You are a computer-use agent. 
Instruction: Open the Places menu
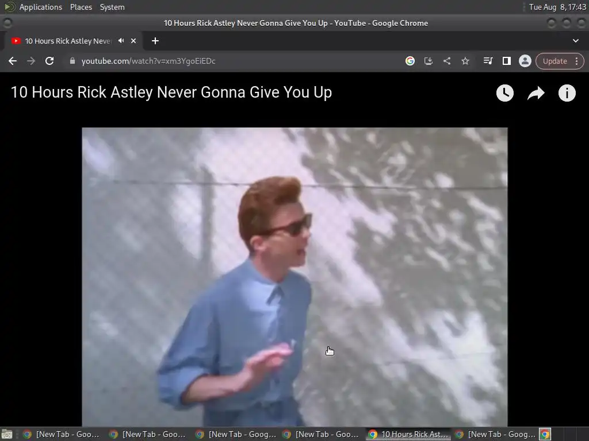[81, 7]
